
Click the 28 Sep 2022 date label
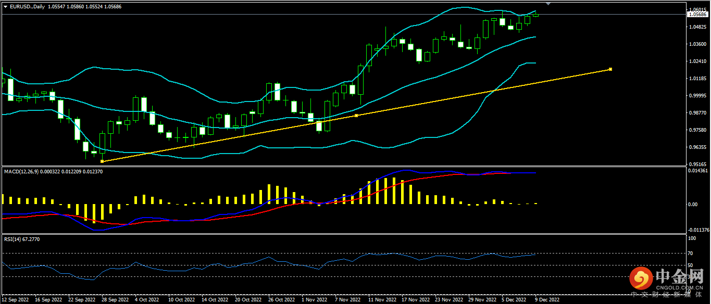pyautogui.click(x=114, y=300)
